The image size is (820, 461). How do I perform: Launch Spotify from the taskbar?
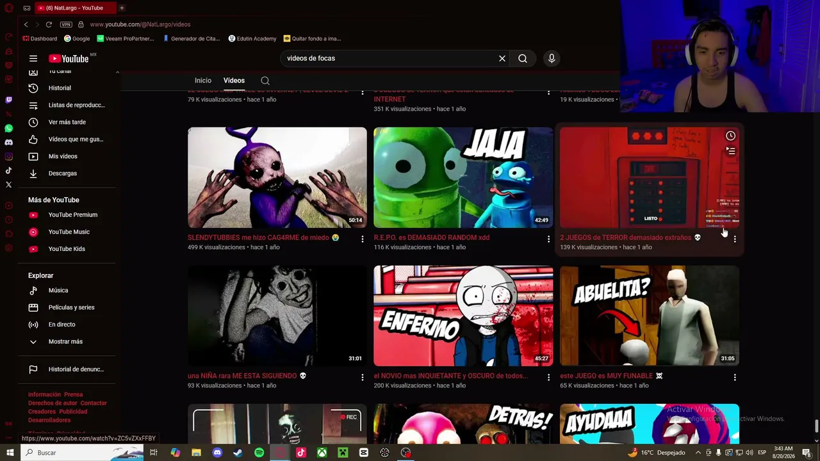point(259,453)
